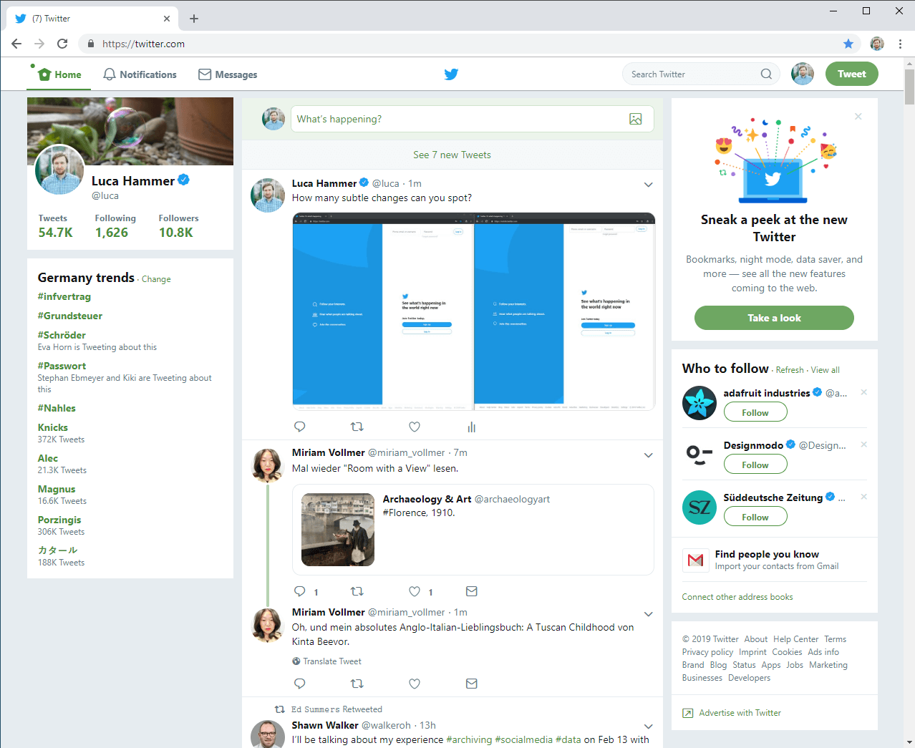Expand options chevron on Miriam Vollmer 1m tweet

coord(648,614)
